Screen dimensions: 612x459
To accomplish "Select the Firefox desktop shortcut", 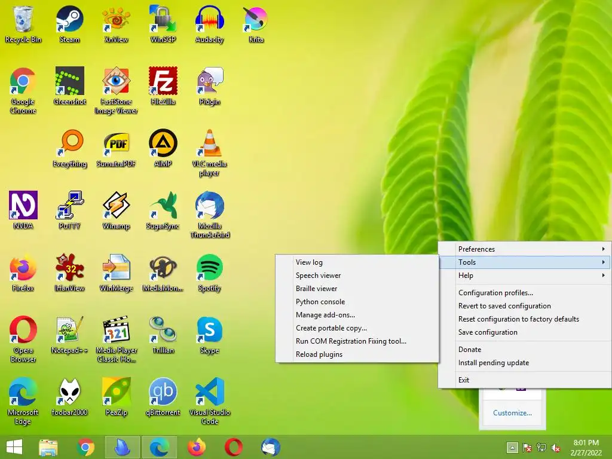I will [x=23, y=273].
